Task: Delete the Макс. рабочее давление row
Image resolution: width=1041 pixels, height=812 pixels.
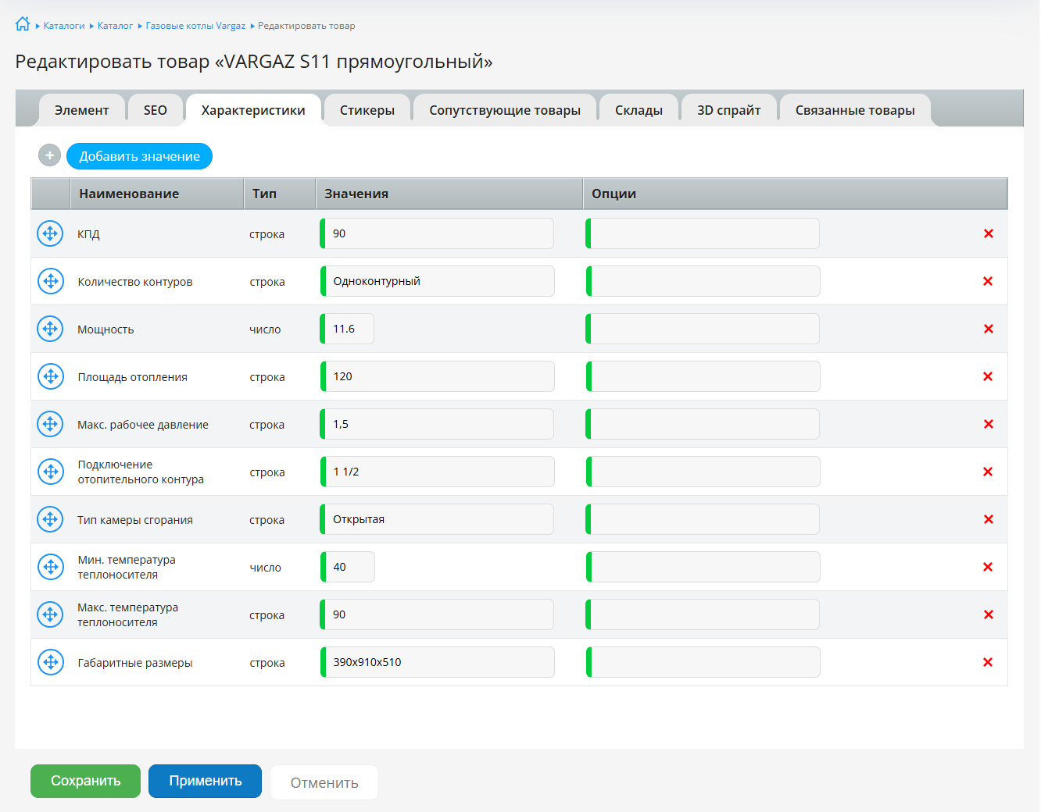Action: click(988, 424)
